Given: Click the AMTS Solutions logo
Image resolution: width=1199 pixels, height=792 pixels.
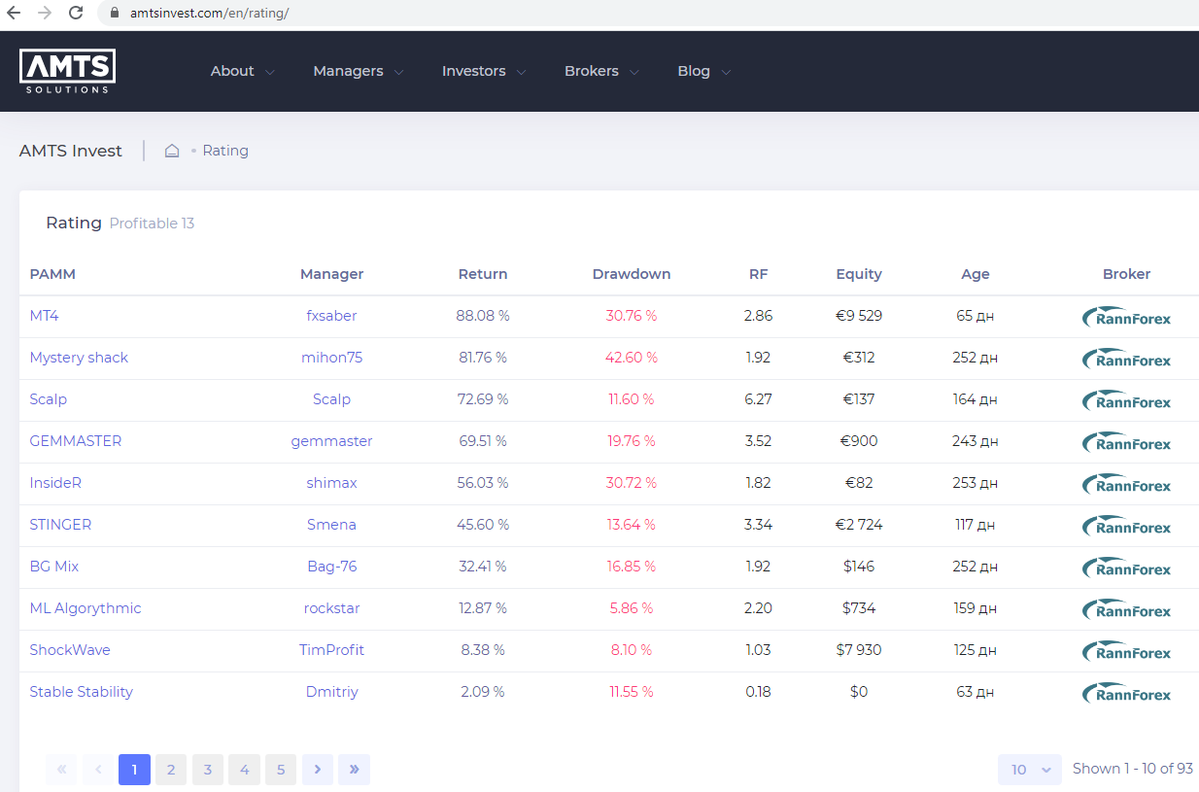Looking at the screenshot, I should coord(67,71).
